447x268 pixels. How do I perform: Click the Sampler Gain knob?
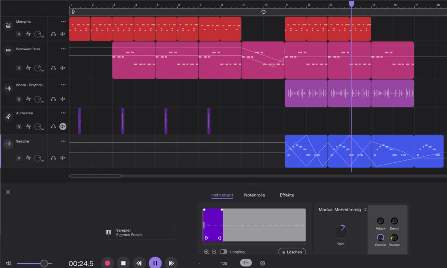click(340, 232)
